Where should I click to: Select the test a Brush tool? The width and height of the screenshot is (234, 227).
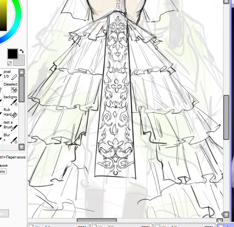coord(10,126)
